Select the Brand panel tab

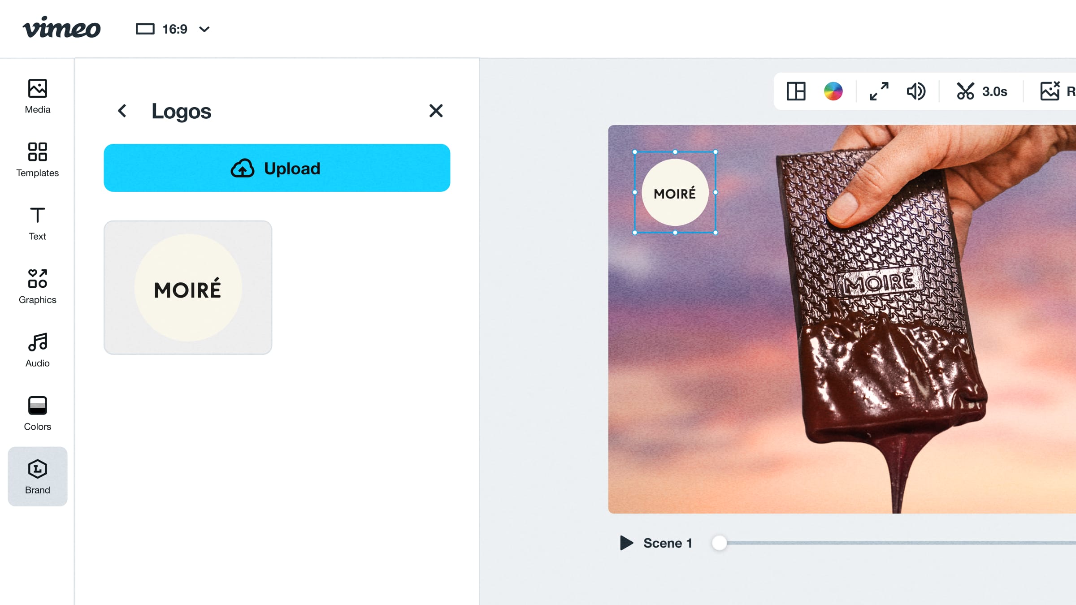(37, 476)
